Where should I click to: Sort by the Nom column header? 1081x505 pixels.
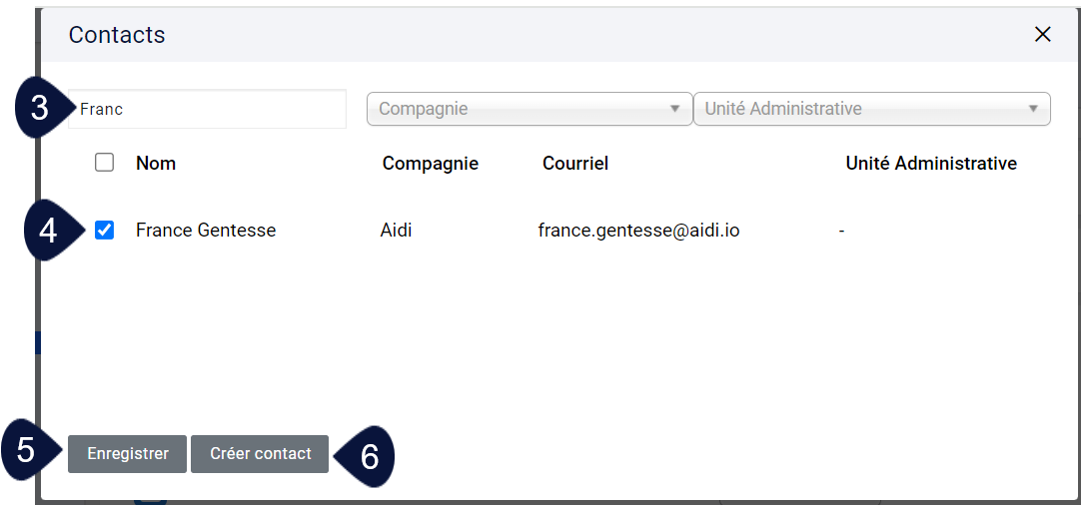tap(156, 164)
